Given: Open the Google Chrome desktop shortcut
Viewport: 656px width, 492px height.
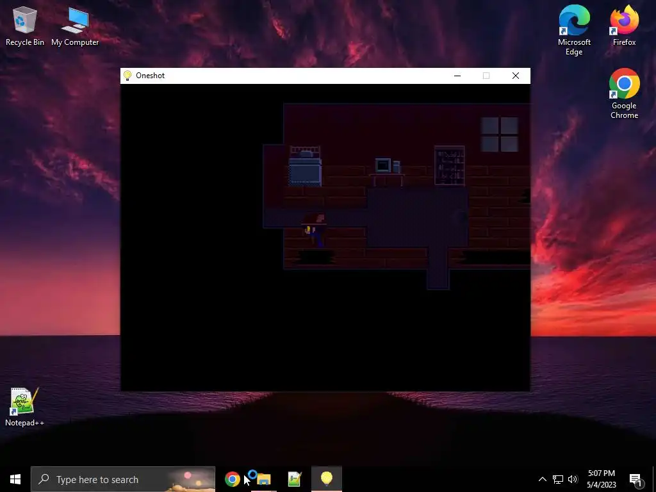Looking at the screenshot, I should click(624, 94).
